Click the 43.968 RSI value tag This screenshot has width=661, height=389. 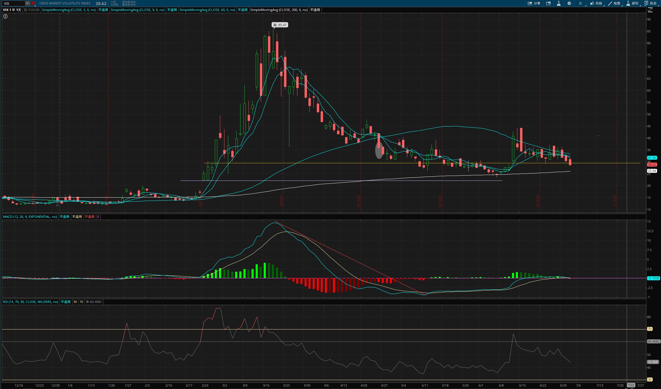653,362
